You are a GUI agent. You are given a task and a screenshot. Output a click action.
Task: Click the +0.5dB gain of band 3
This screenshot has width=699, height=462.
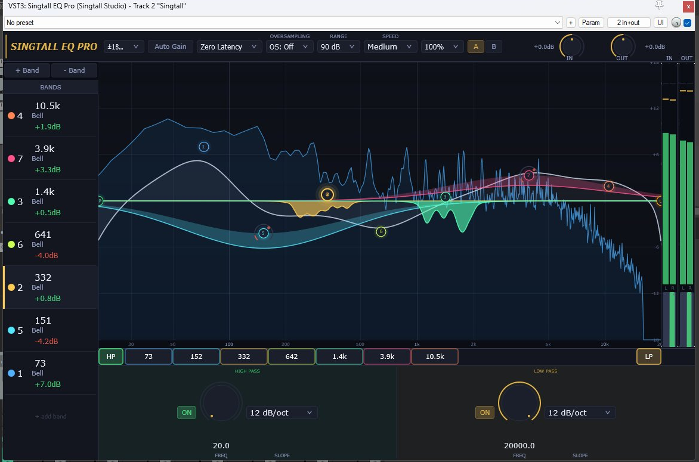[x=48, y=212]
